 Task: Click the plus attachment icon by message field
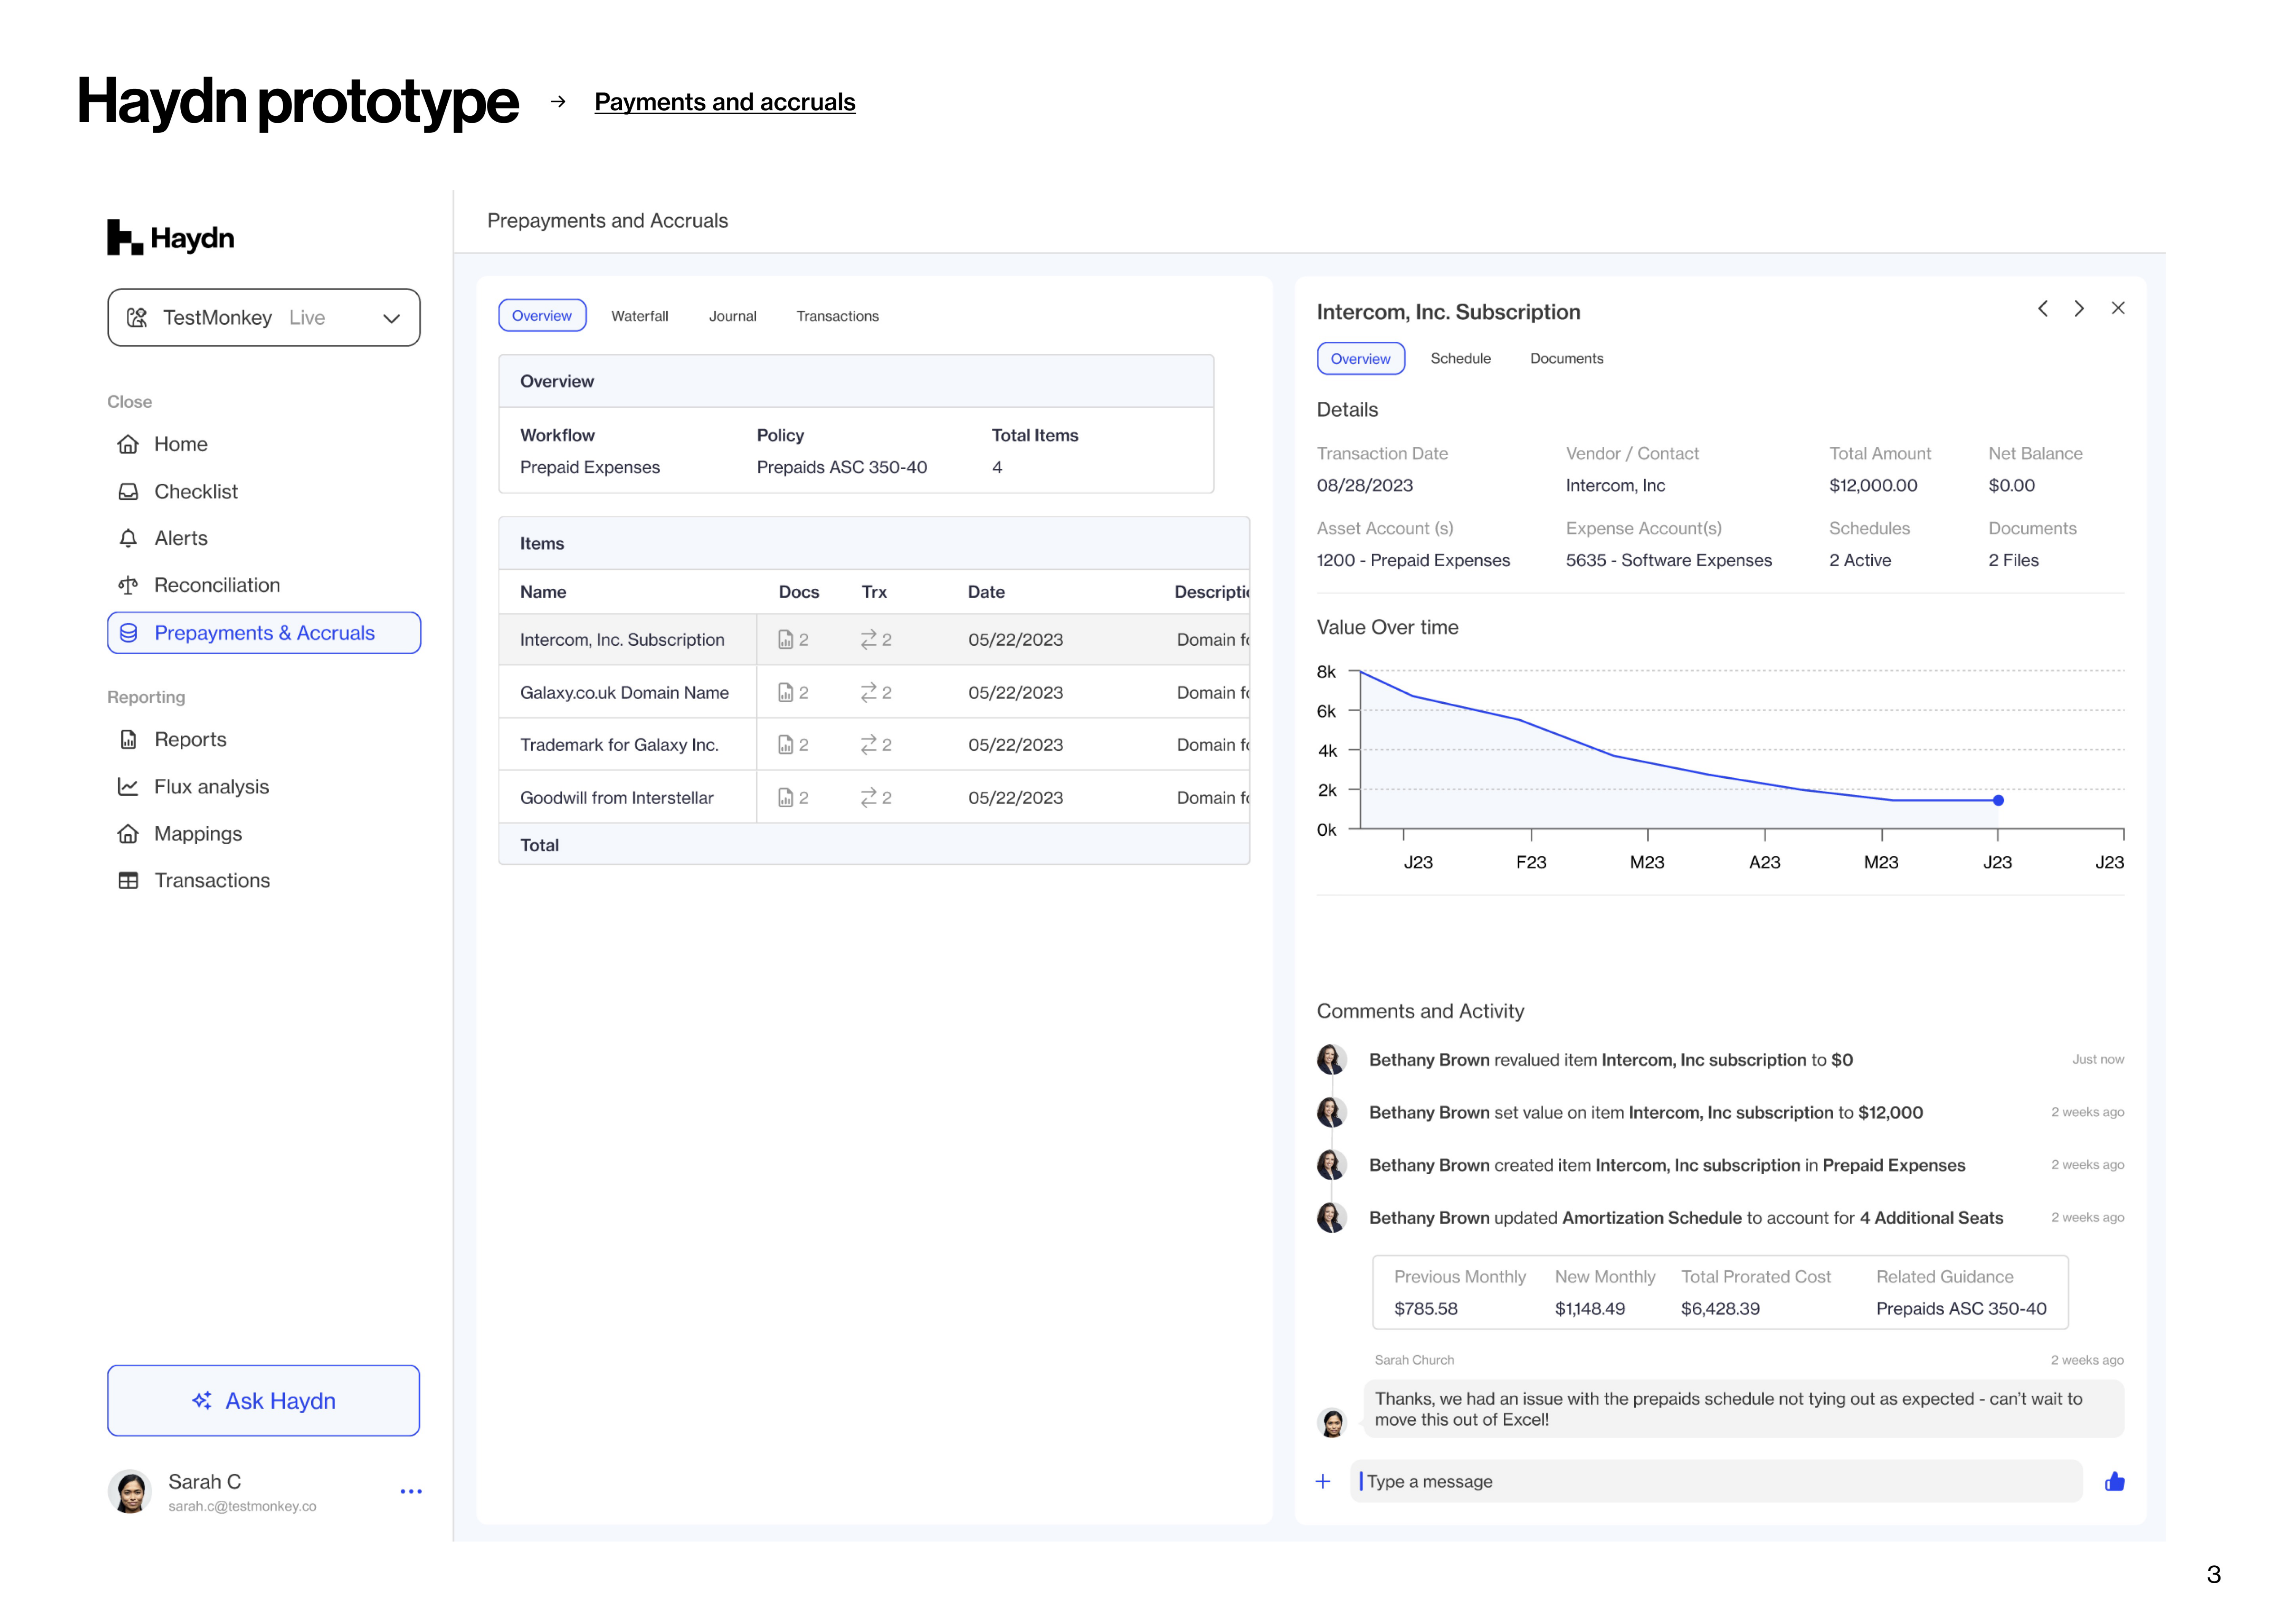[1322, 1481]
